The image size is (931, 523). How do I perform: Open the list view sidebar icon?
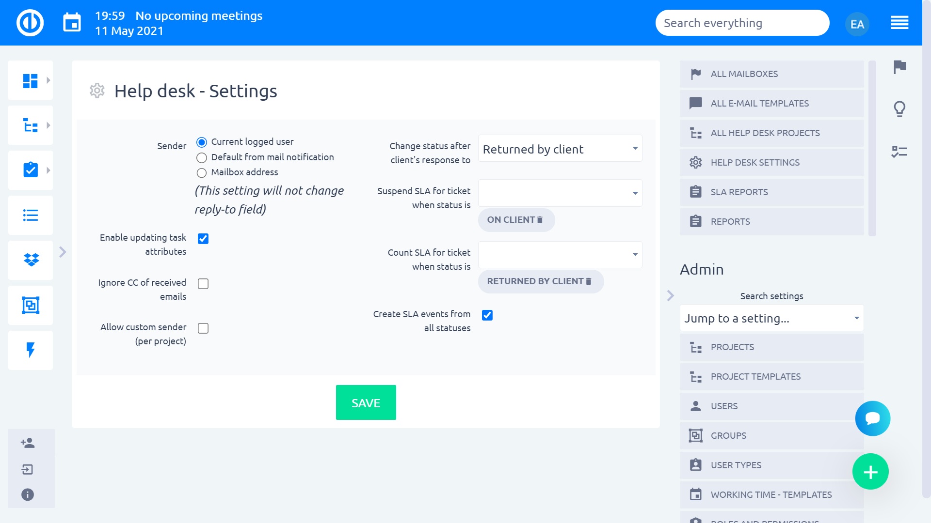30,215
